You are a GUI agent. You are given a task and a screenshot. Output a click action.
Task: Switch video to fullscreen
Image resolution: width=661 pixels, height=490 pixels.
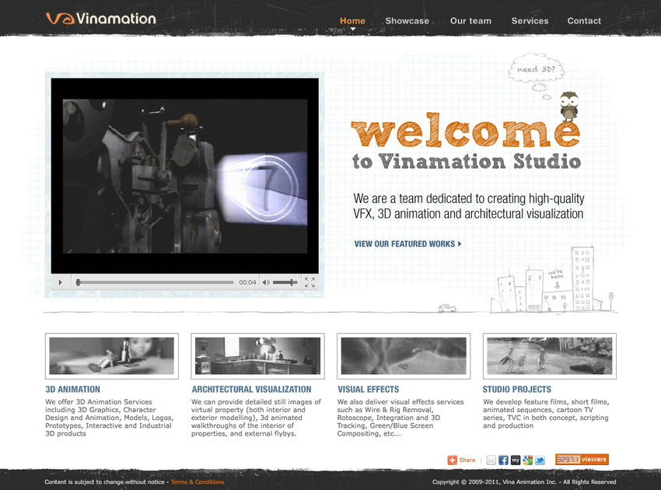pyautogui.click(x=310, y=282)
